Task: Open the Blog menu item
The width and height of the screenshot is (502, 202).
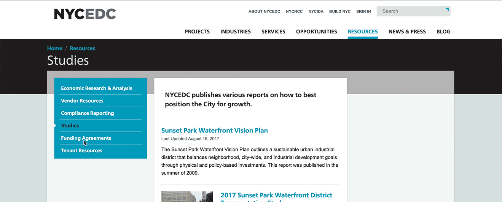Action: [x=443, y=32]
